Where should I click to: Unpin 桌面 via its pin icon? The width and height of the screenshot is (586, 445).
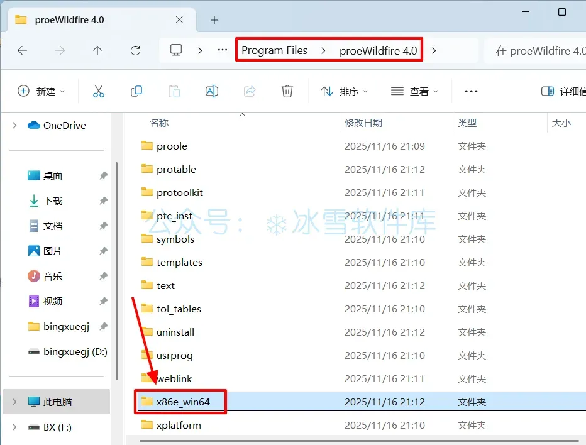click(104, 175)
